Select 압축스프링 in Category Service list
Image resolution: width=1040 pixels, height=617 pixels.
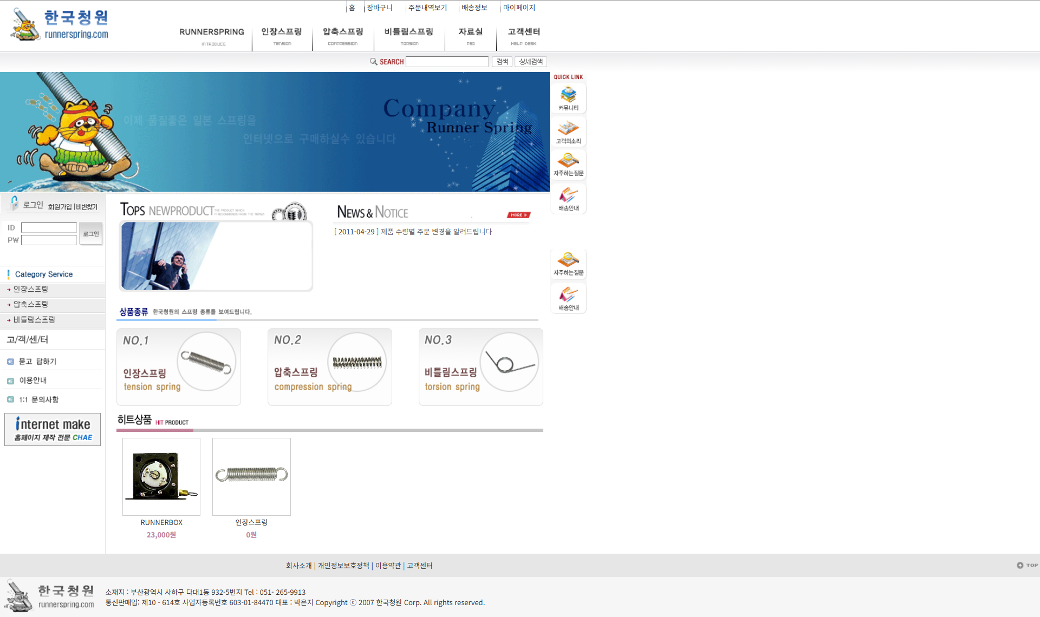(x=31, y=305)
